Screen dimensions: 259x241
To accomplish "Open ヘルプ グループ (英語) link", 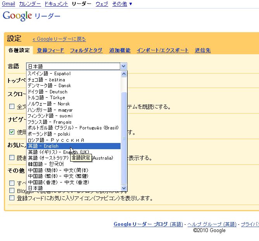I will coord(212,224).
